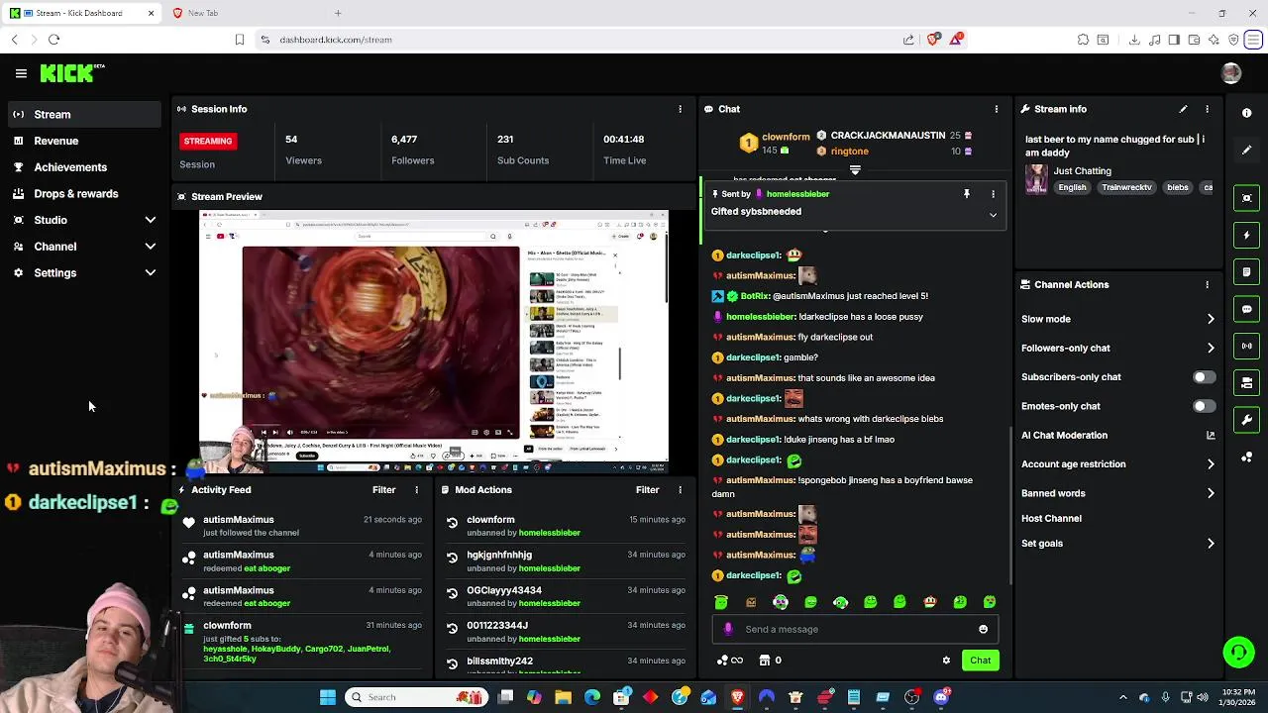Click the English stream tag
1268x713 pixels.
point(1072,187)
